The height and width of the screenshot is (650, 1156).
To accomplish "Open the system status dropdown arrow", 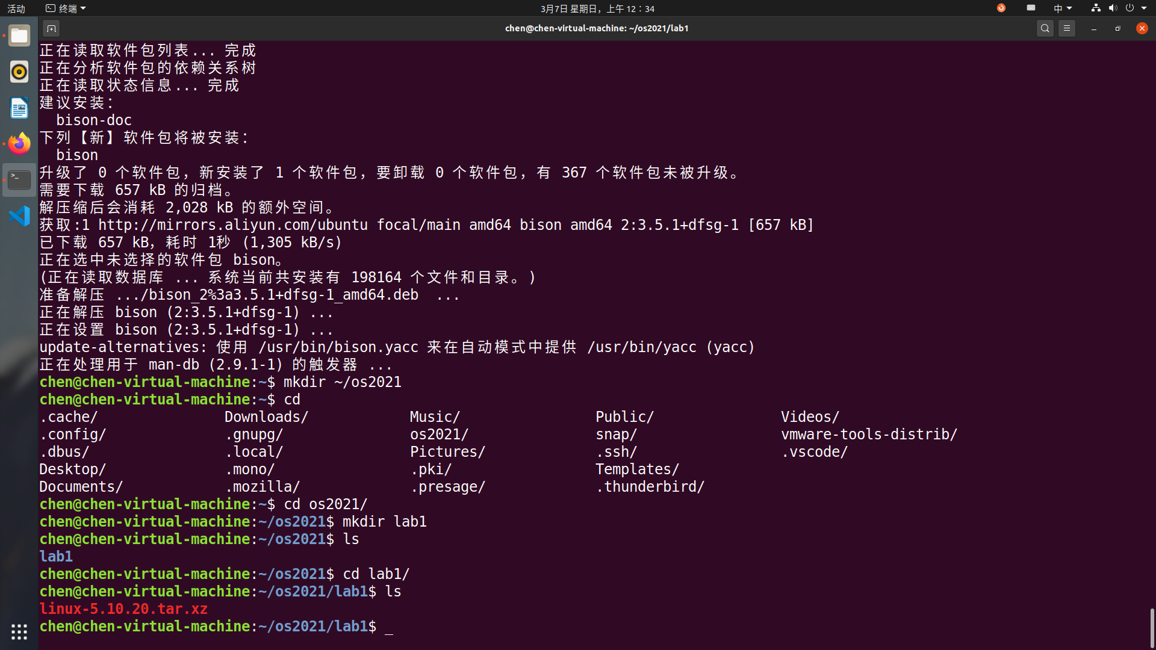I will pyautogui.click(x=1143, y=8).
